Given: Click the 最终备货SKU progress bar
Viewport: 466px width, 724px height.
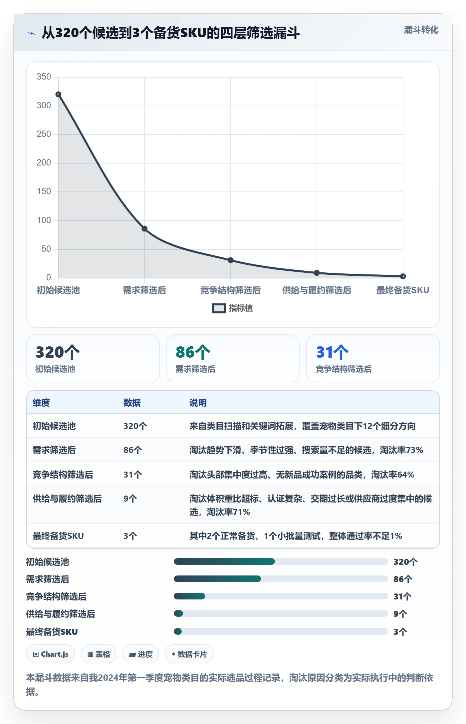Looking at the screenshot, I should pos(281,631).
